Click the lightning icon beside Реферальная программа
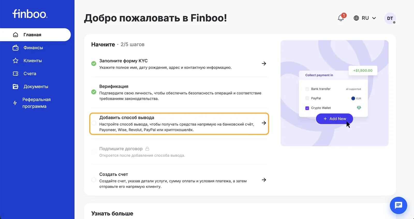This screenshot has width=414, height=219. (15, 103)
